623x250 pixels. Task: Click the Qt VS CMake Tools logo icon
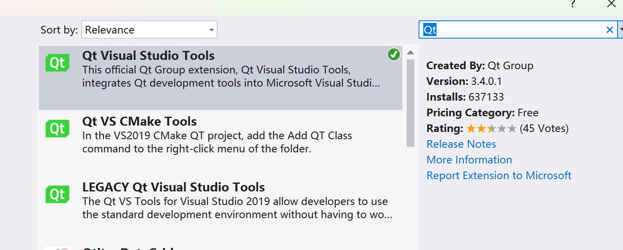click(57, 129)
